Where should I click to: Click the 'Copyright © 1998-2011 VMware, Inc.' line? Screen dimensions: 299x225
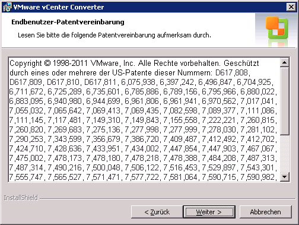coord(72,64)
